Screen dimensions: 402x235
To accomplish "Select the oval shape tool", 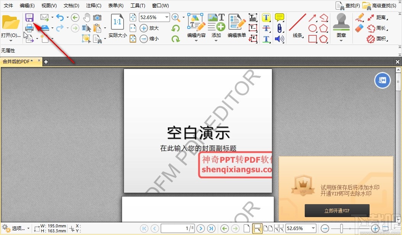I will [312, 28].
